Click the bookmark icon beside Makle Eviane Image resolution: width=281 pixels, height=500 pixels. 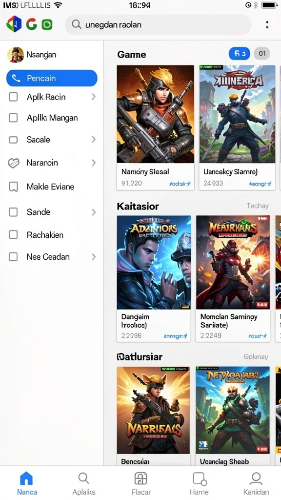click(x=13, y=187)
